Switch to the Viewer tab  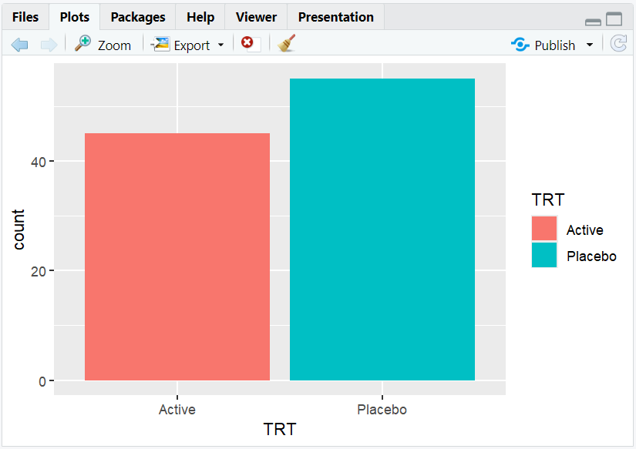point(256,17)
